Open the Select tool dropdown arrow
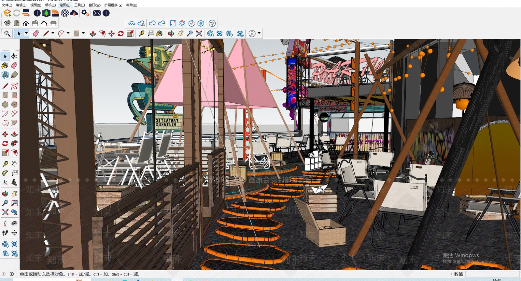Viewport: 521px width, 281px height. (x=26, y=33)
